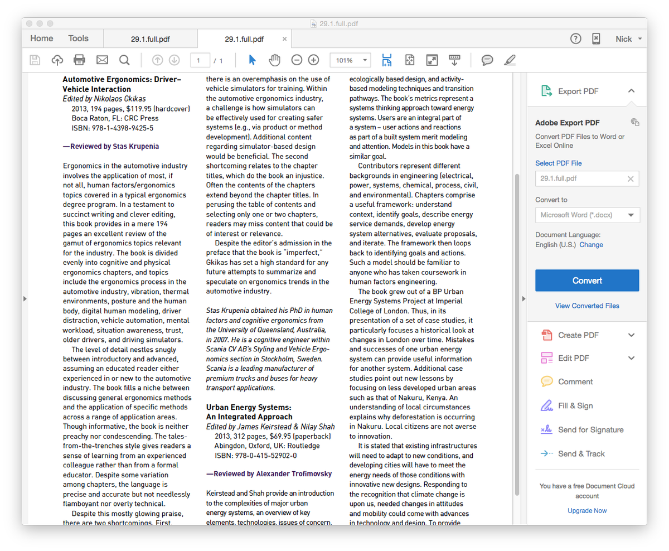Viewport: 669px width, 551px height.
Task: Zoom in with plus button
Action: [313, 60]
